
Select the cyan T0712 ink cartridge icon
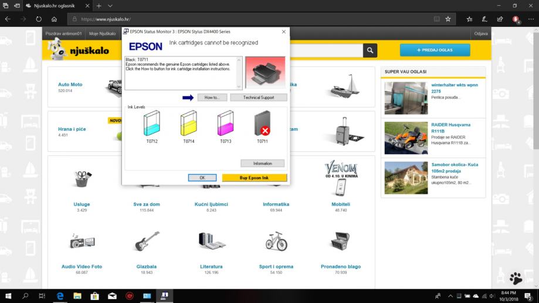(151, 123)
